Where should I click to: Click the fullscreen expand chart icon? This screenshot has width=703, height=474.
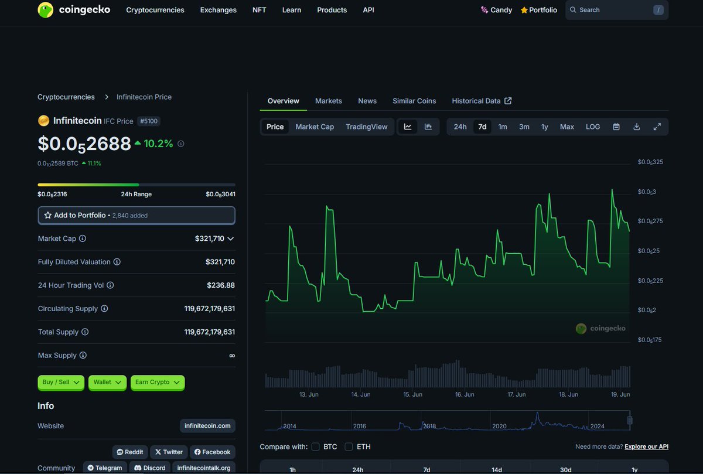tap(657, 127)
